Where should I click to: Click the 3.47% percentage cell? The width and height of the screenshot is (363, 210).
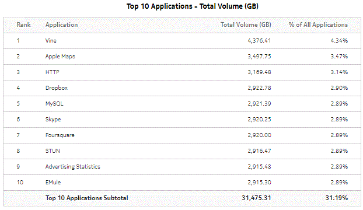coord(339,57)
